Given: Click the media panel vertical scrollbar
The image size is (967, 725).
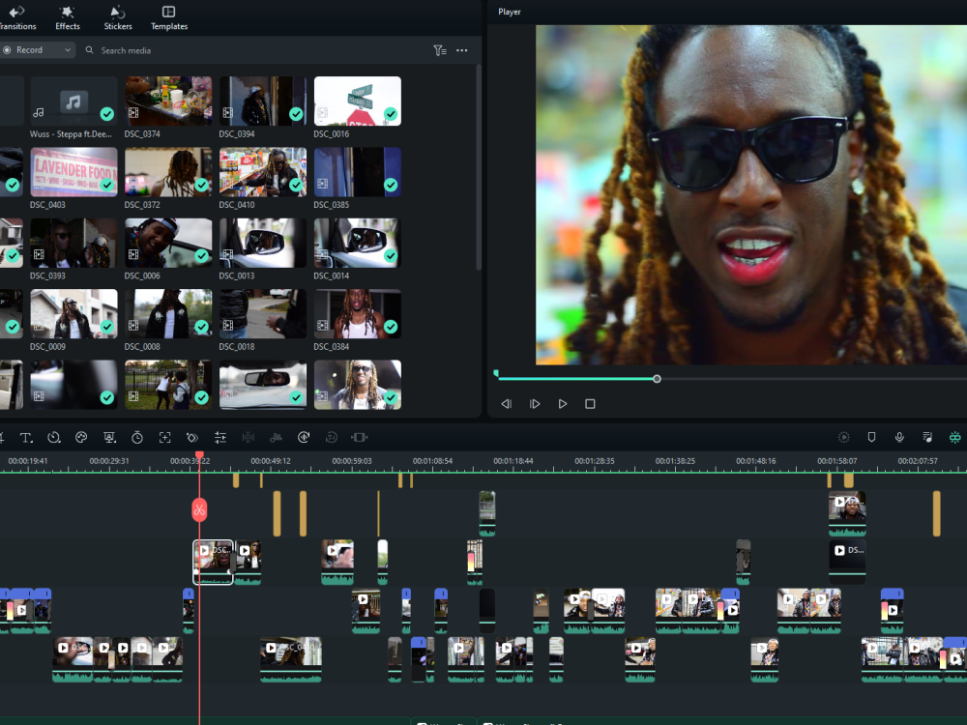Looking at the screenshot, I should pyautogui.click(x=479, y=167).
